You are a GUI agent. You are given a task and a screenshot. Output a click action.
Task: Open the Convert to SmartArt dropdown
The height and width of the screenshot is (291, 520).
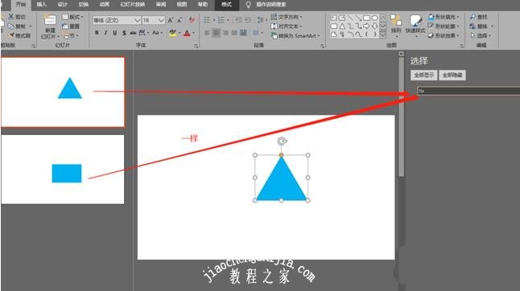click(x=295, y=35)
